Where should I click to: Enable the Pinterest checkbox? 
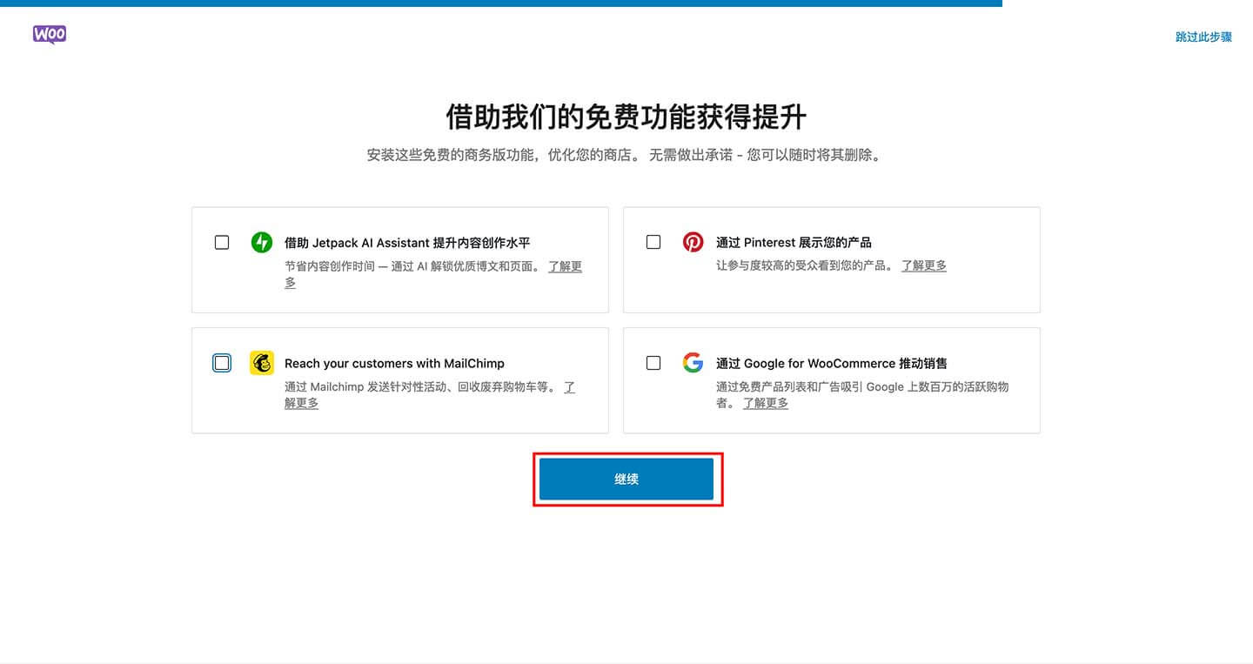pyautogui.click(x=653, y=242)
